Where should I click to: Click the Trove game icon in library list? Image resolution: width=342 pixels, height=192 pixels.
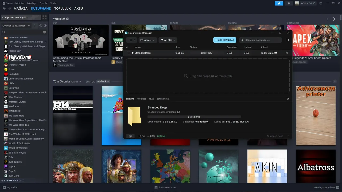6,69
